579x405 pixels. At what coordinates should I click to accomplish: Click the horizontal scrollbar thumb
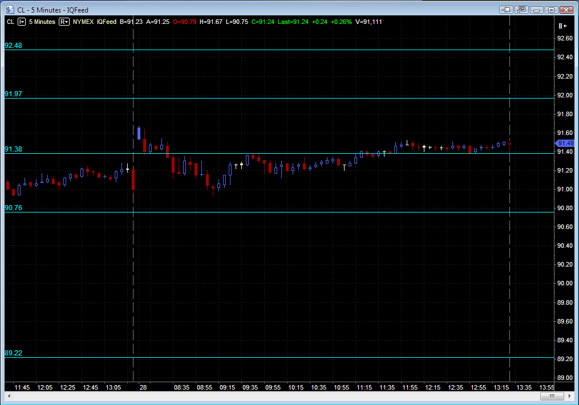point(552,396)
